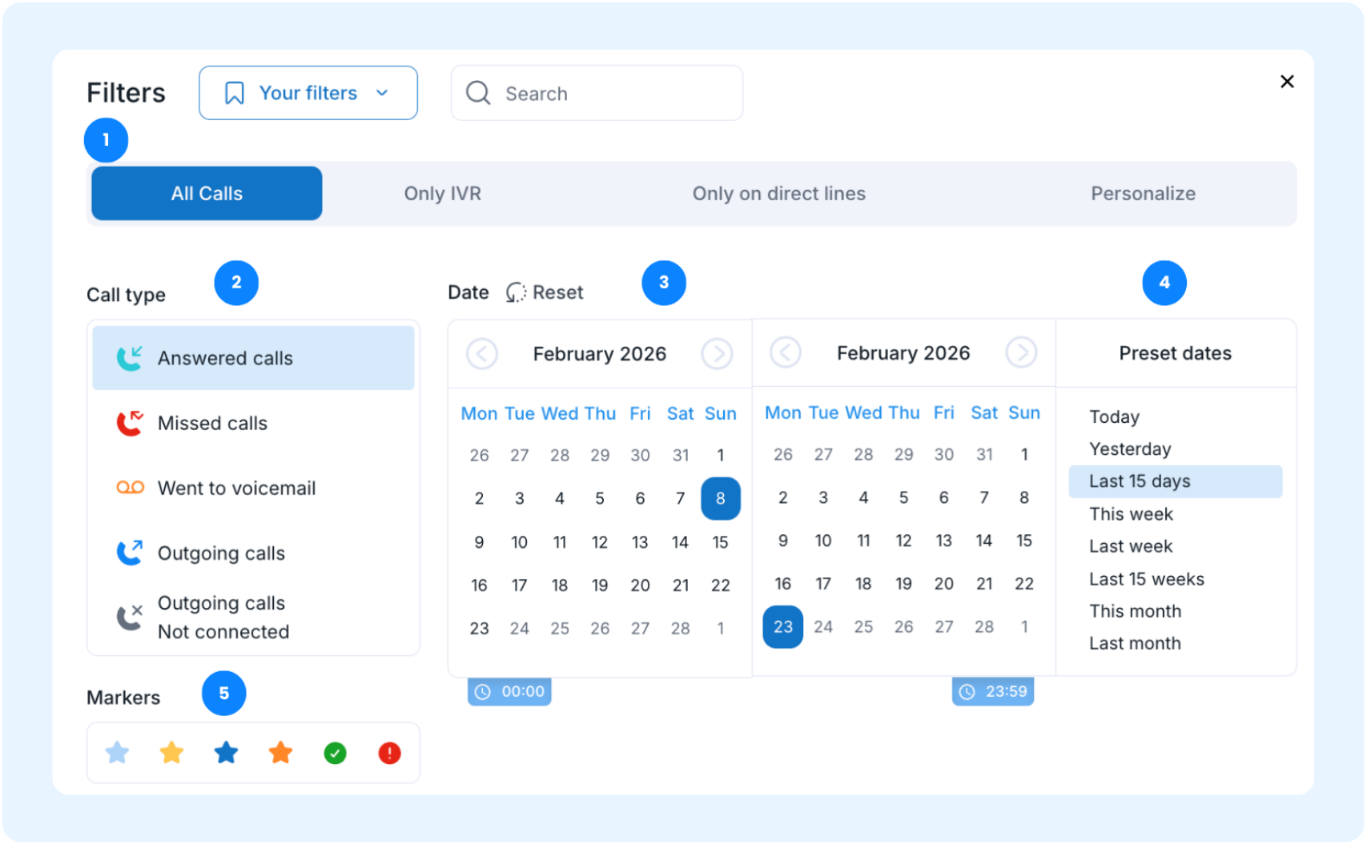
Task: Choose the dark blue star marker
Action: pyautogui.click(x=226, y=753)
